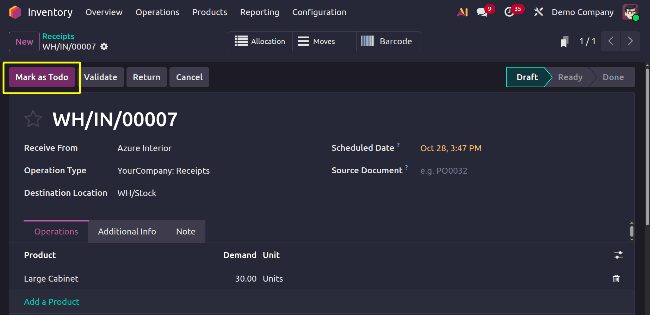This screenshot has height=315, width=650.
Task: Go to next record with right arrow
Action: pos(630,41)
